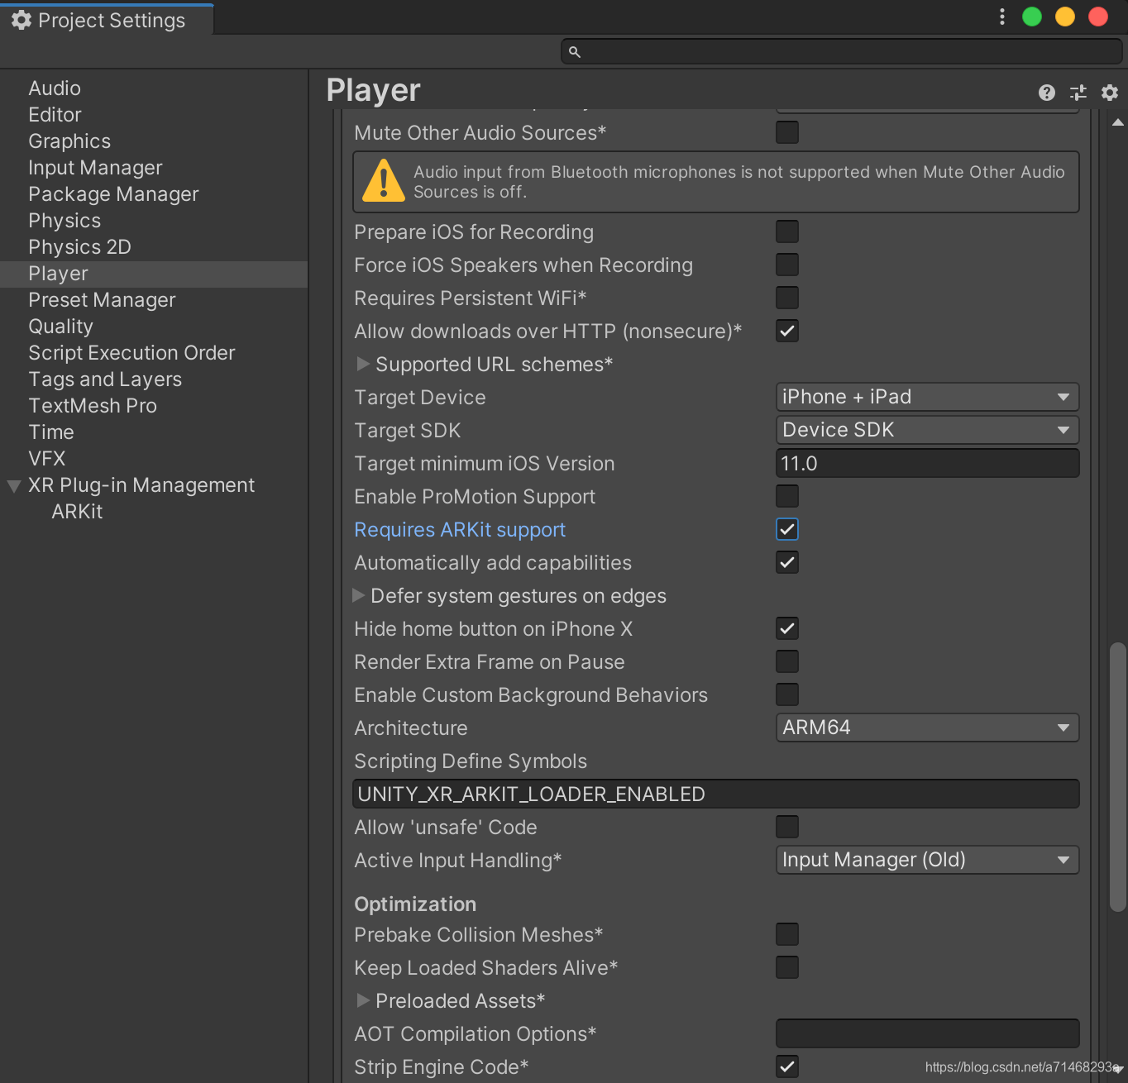The image size is (1128, 1083).
Task: Click the preset selector icon in Player header
Action: coord(1078,93)
